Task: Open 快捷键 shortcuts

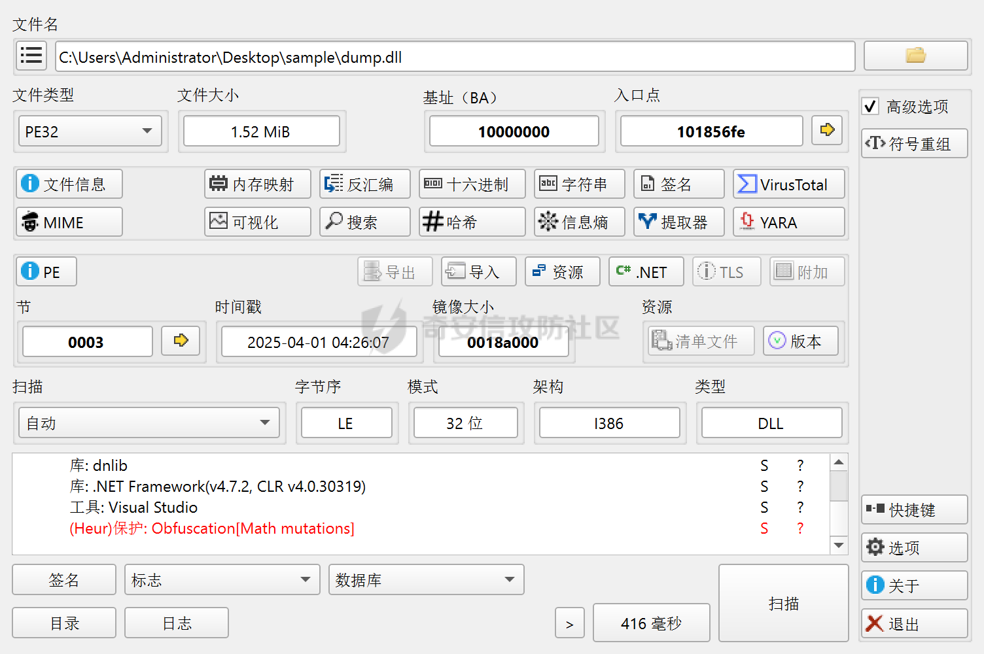Action: click(x=915, y=509)
